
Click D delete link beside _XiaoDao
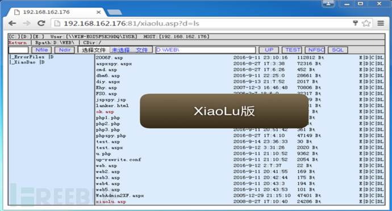point(43,62)
